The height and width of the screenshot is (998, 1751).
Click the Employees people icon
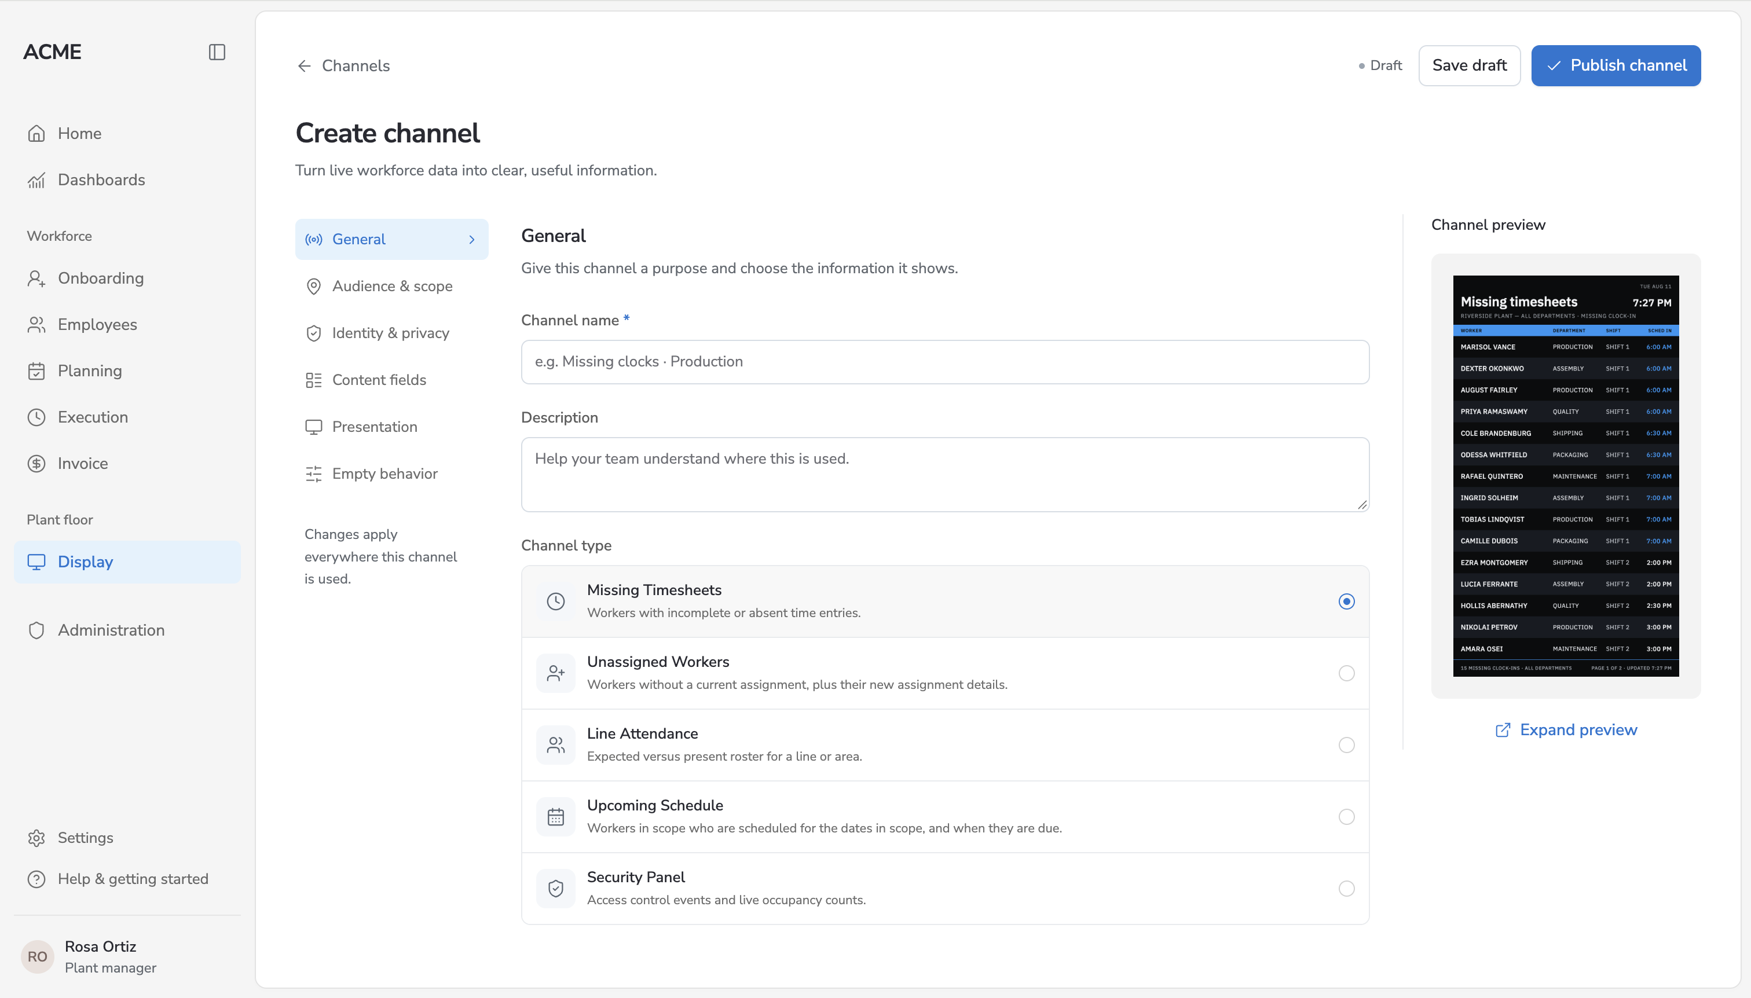point(36,325)
